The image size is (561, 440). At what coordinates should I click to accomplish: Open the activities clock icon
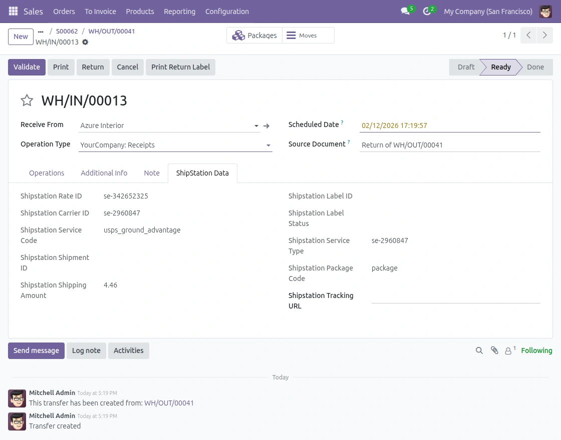coord(426,11)
